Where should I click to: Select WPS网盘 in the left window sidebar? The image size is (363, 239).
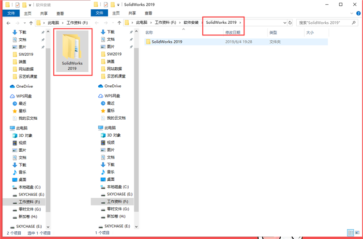(x=21, y=96)
